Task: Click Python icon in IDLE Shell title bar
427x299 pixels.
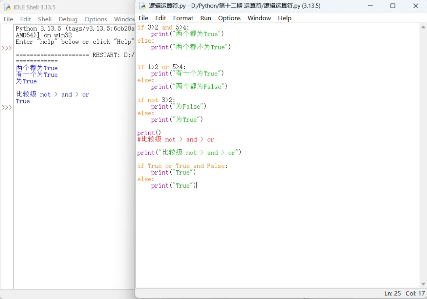Action: [8, 7]
